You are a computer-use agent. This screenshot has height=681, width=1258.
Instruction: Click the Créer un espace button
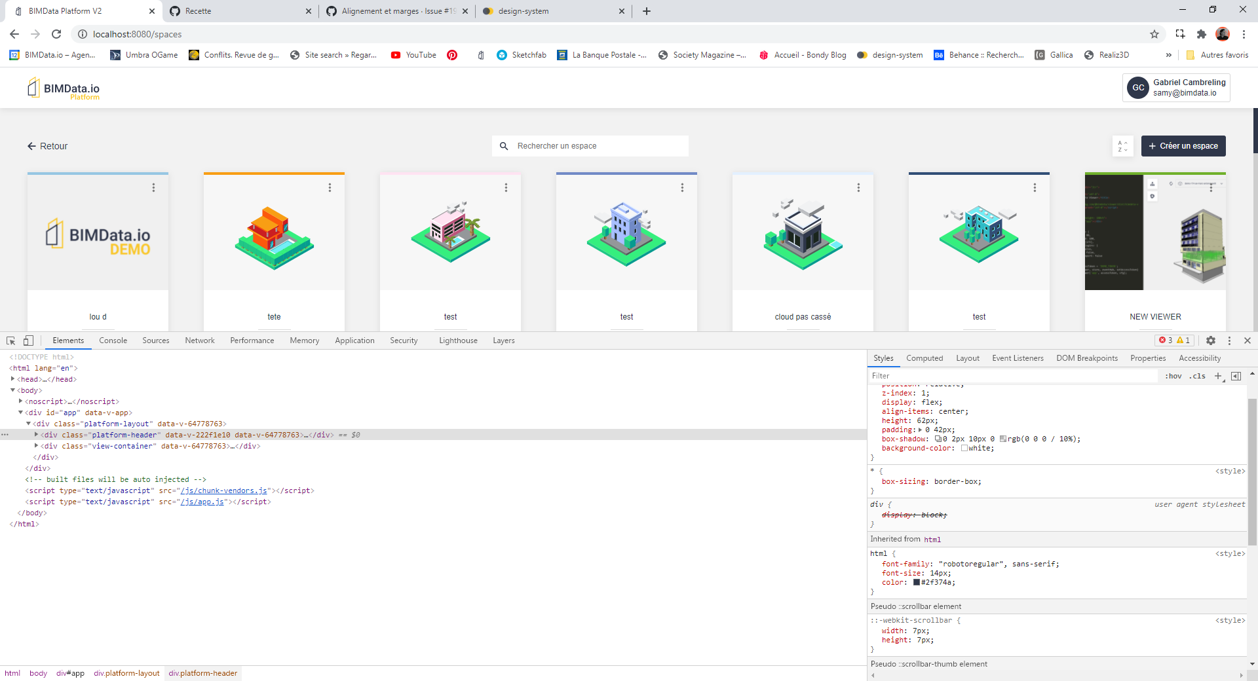pyautogui.click(x=1183, y=146)
